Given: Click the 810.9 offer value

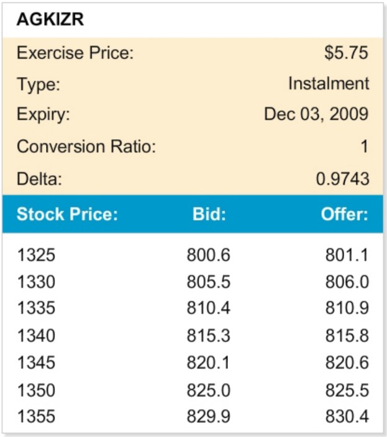Looking at the screenshot, I should [x=347, y=308].
